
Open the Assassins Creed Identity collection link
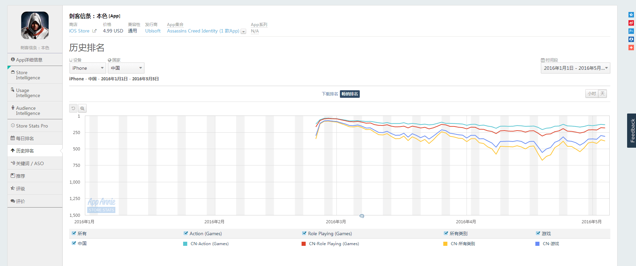[203, 31]
